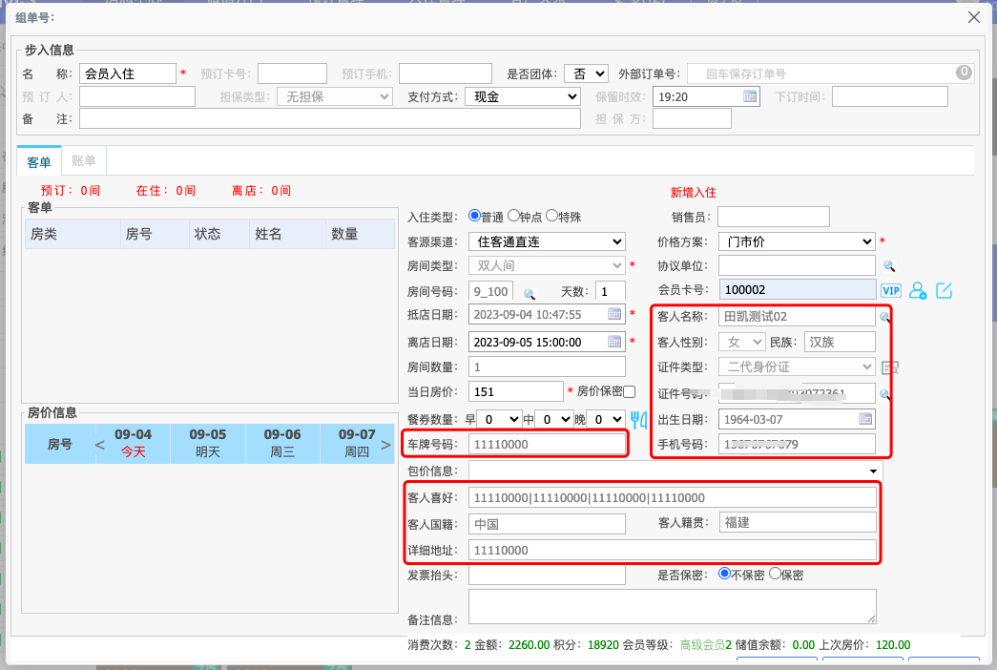Select the 09-06 周三 date column

[282, 444]
